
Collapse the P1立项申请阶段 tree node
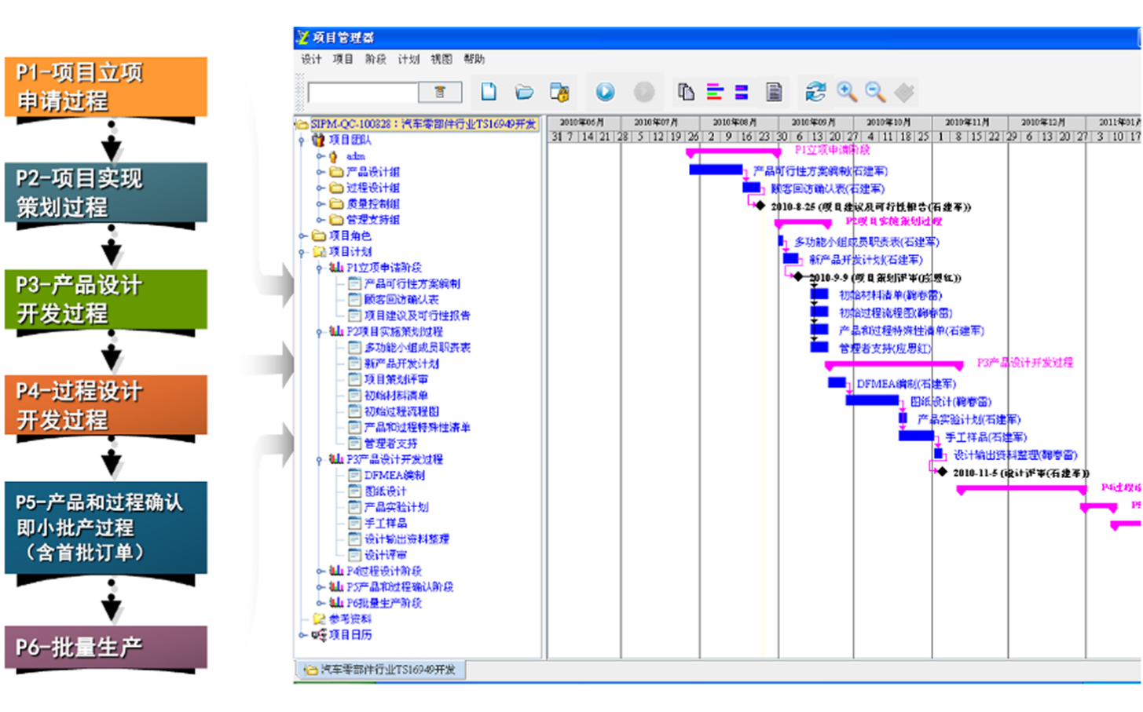[x=320, y=268]
